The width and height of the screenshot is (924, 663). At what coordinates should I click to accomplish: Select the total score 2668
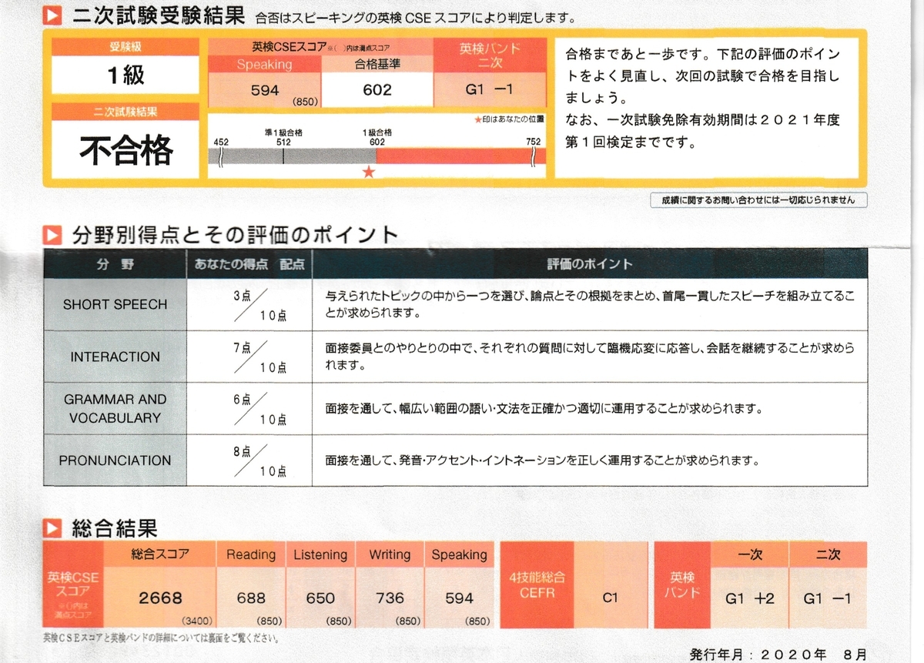159,598
